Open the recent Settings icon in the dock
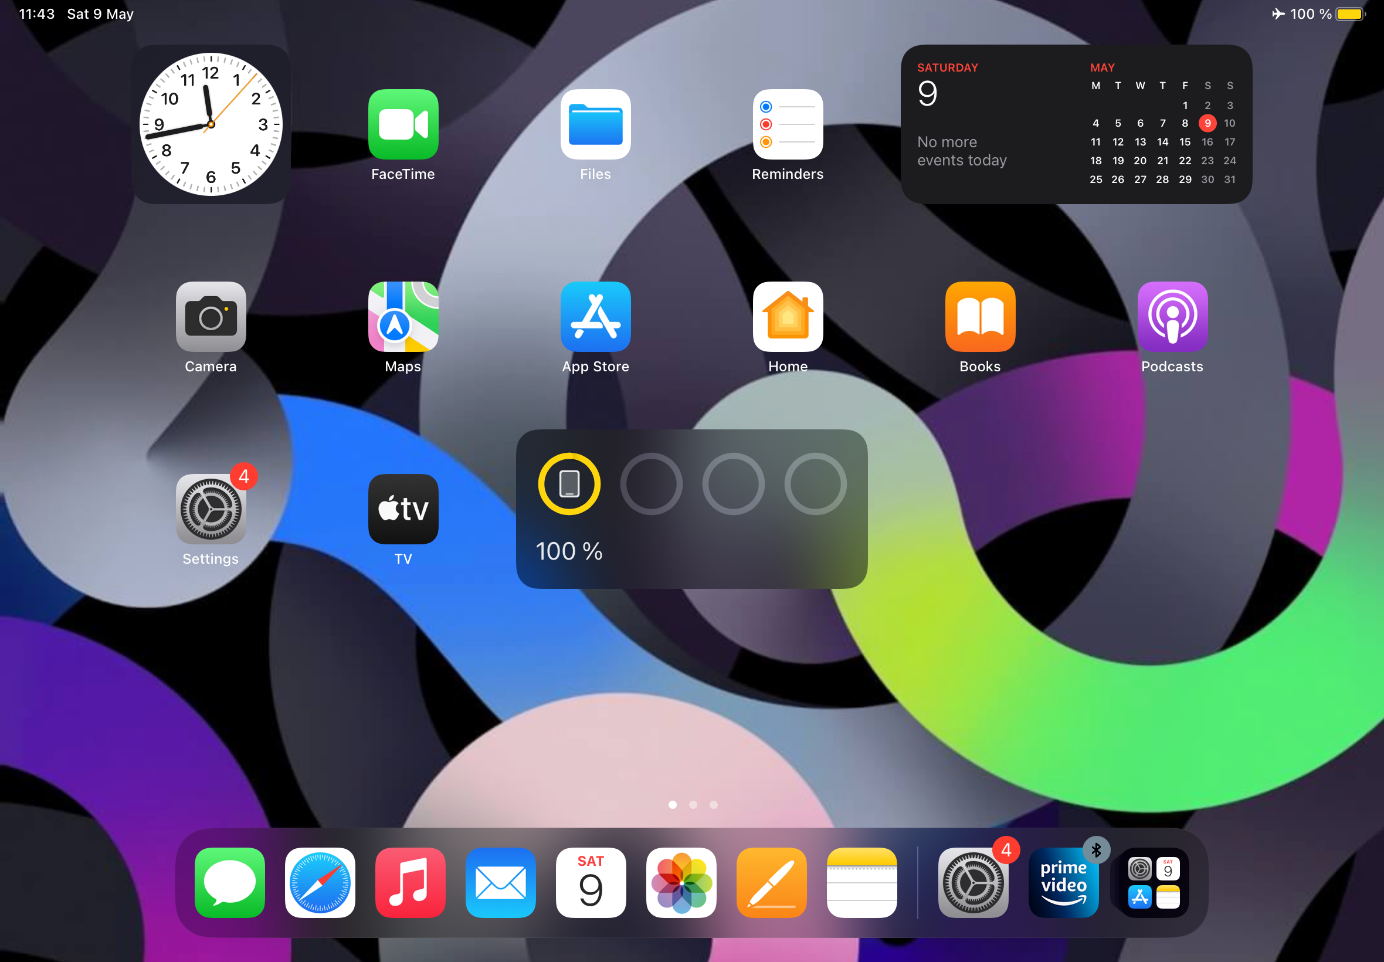1384x962 pixels. (x=973, y=882)
